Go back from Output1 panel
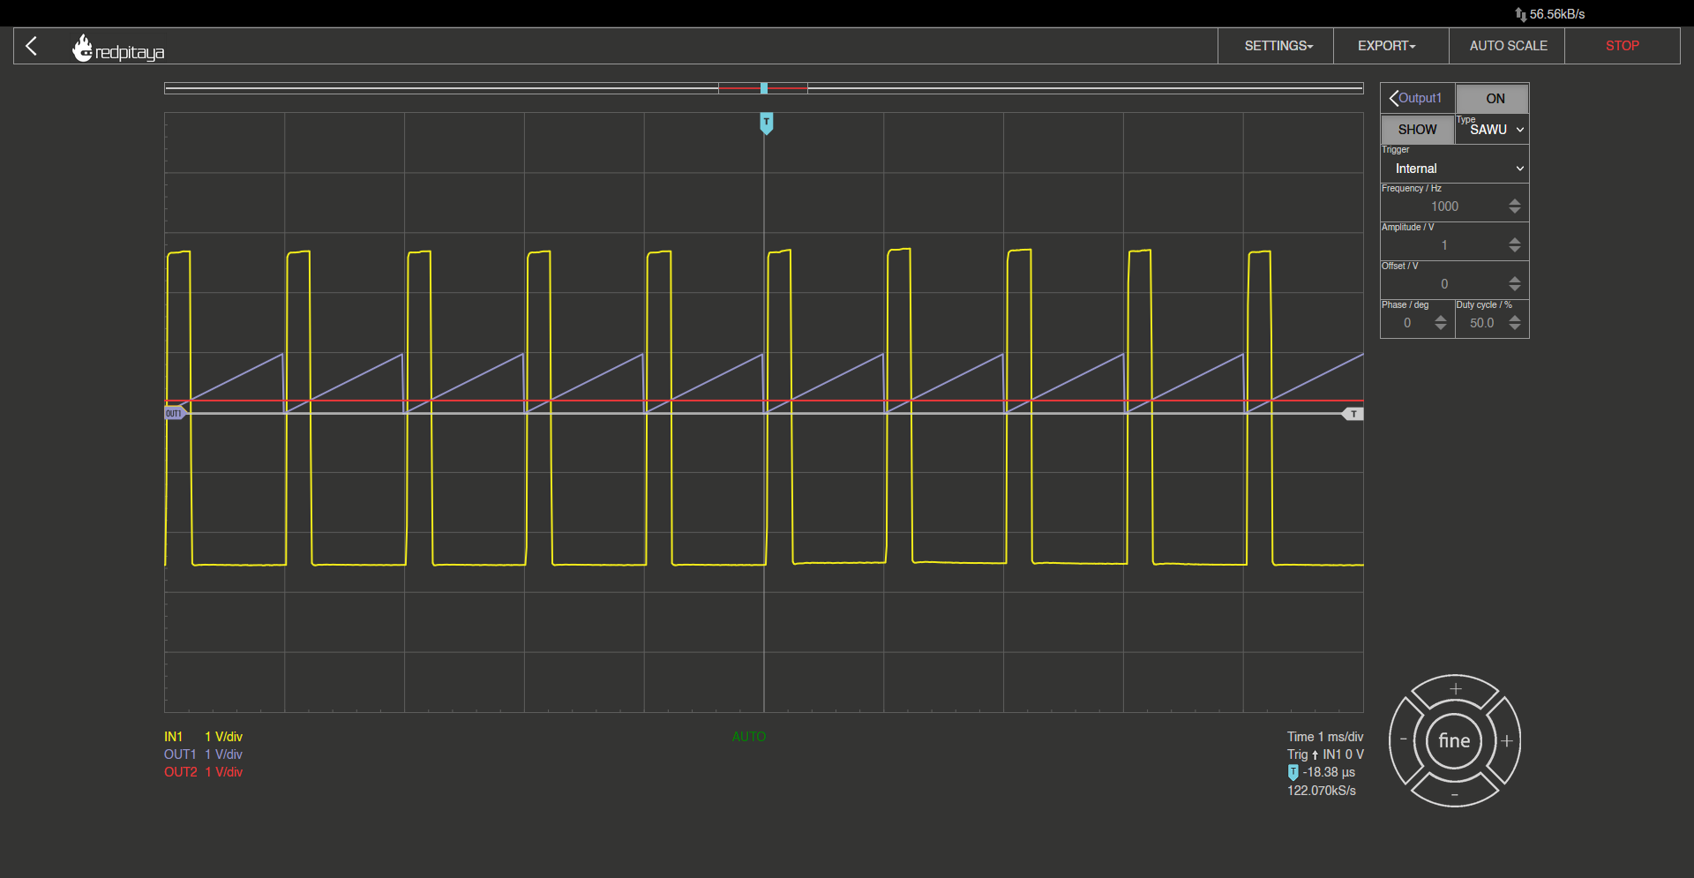Viewport: 1694px width, 878px height. pos(1417,98)
